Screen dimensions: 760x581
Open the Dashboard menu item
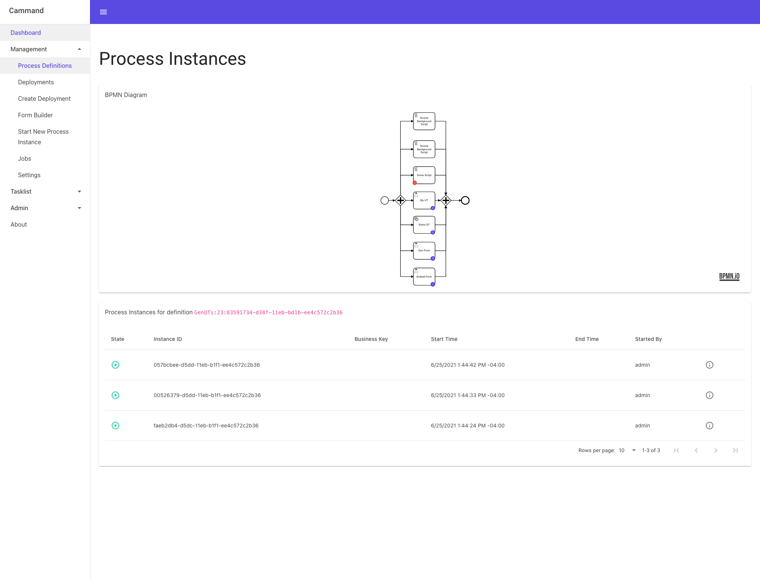25,32
